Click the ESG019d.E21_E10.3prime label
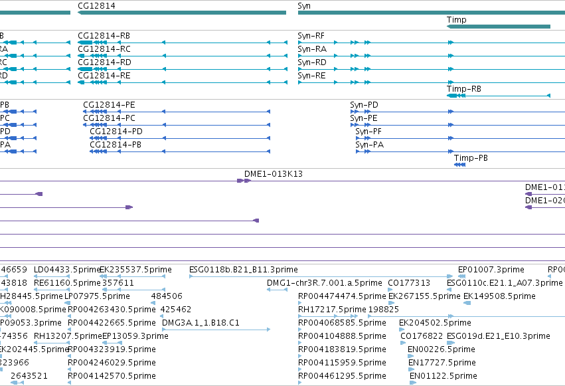Viewport: 565px width, 386px height. coord(499,336)
